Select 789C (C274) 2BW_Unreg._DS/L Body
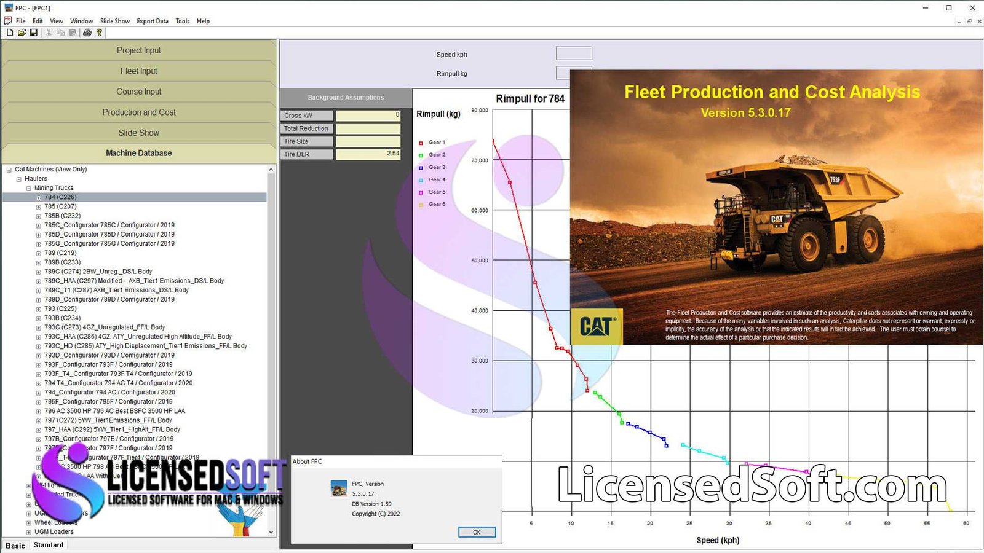 click(x=98, y=272)
